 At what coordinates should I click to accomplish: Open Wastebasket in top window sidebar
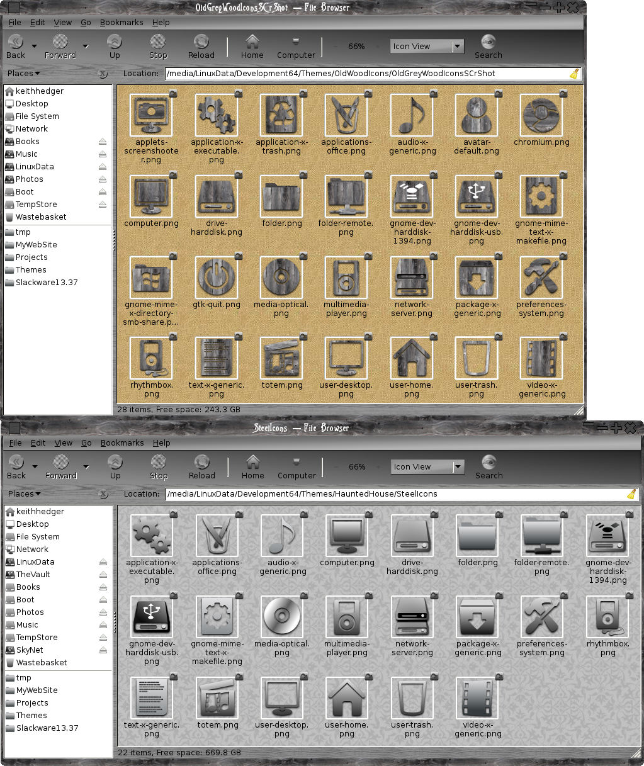click(57, 217)
